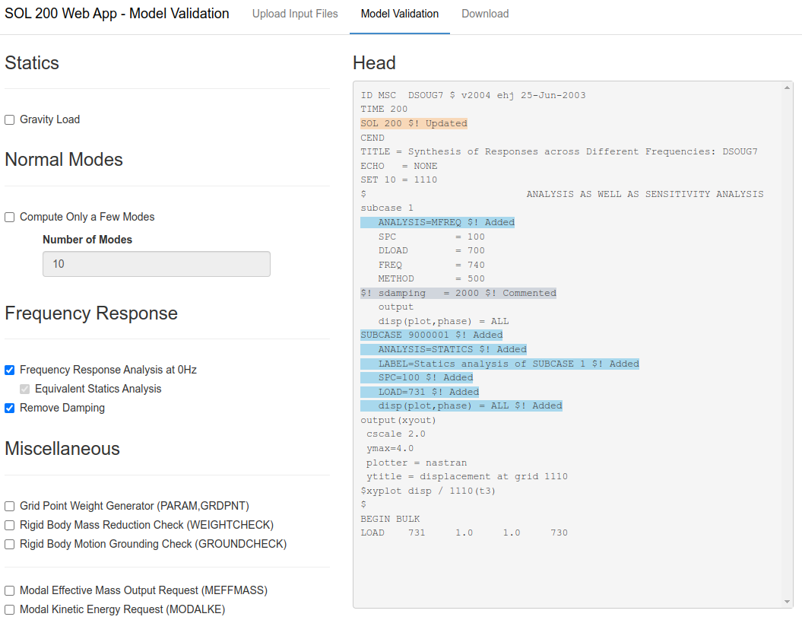The height and width of the screenshot is (620, 802).
Task: Click the 'ytitle = displacement at grid 1110' line
Action: tap(467, 476)
